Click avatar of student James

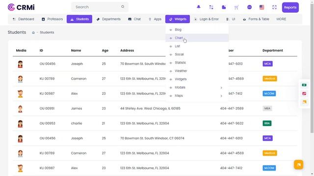[x=20, y=109]
